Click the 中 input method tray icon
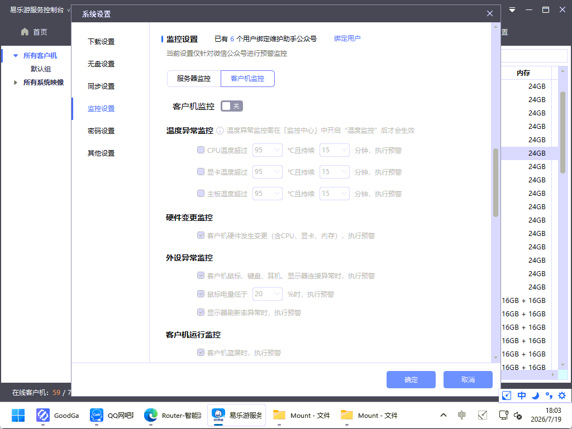The width and height of the screenshot is (572, 429). pyautogui.click(x=461, y=415)
